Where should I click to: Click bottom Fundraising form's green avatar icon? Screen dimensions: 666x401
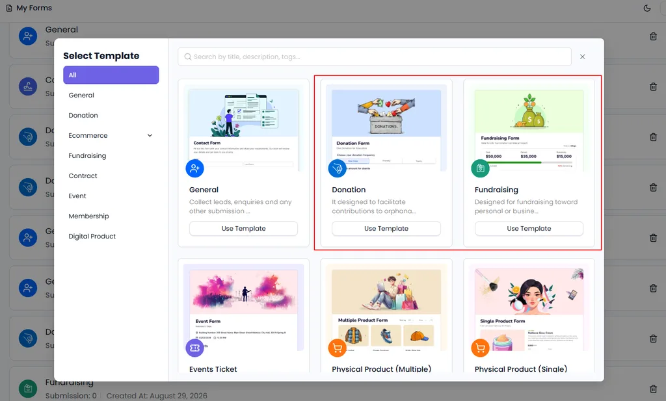pos(28,389)
